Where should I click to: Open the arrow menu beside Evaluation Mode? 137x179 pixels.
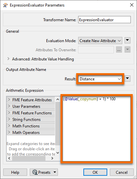[128, 40]
